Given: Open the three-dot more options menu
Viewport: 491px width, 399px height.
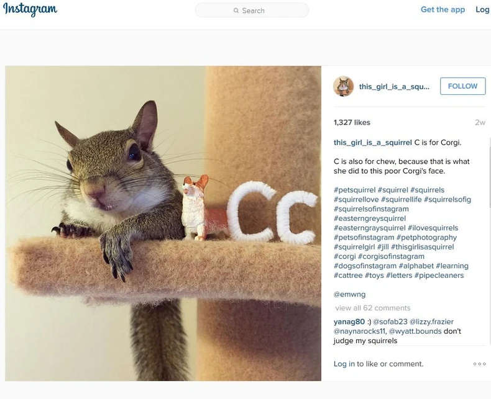Looking at the screenshot, I should point(479,364).
